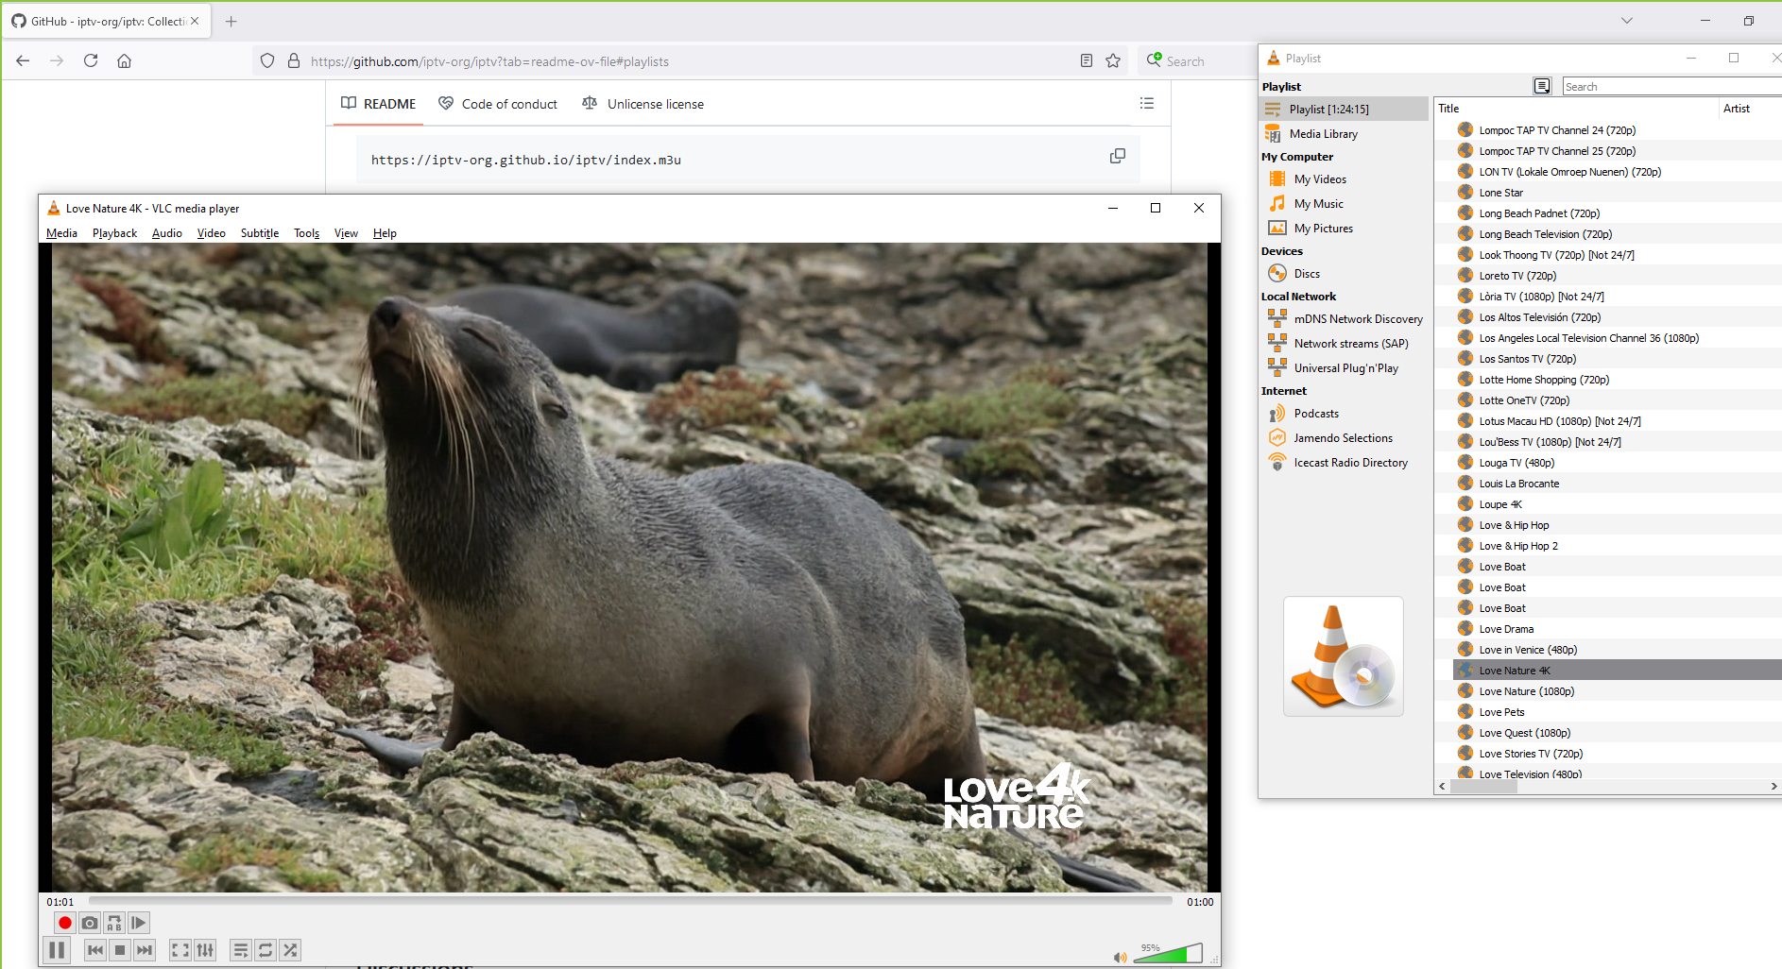
Task: Open the Help menu in VLC
Action: (x=385, y=233)
